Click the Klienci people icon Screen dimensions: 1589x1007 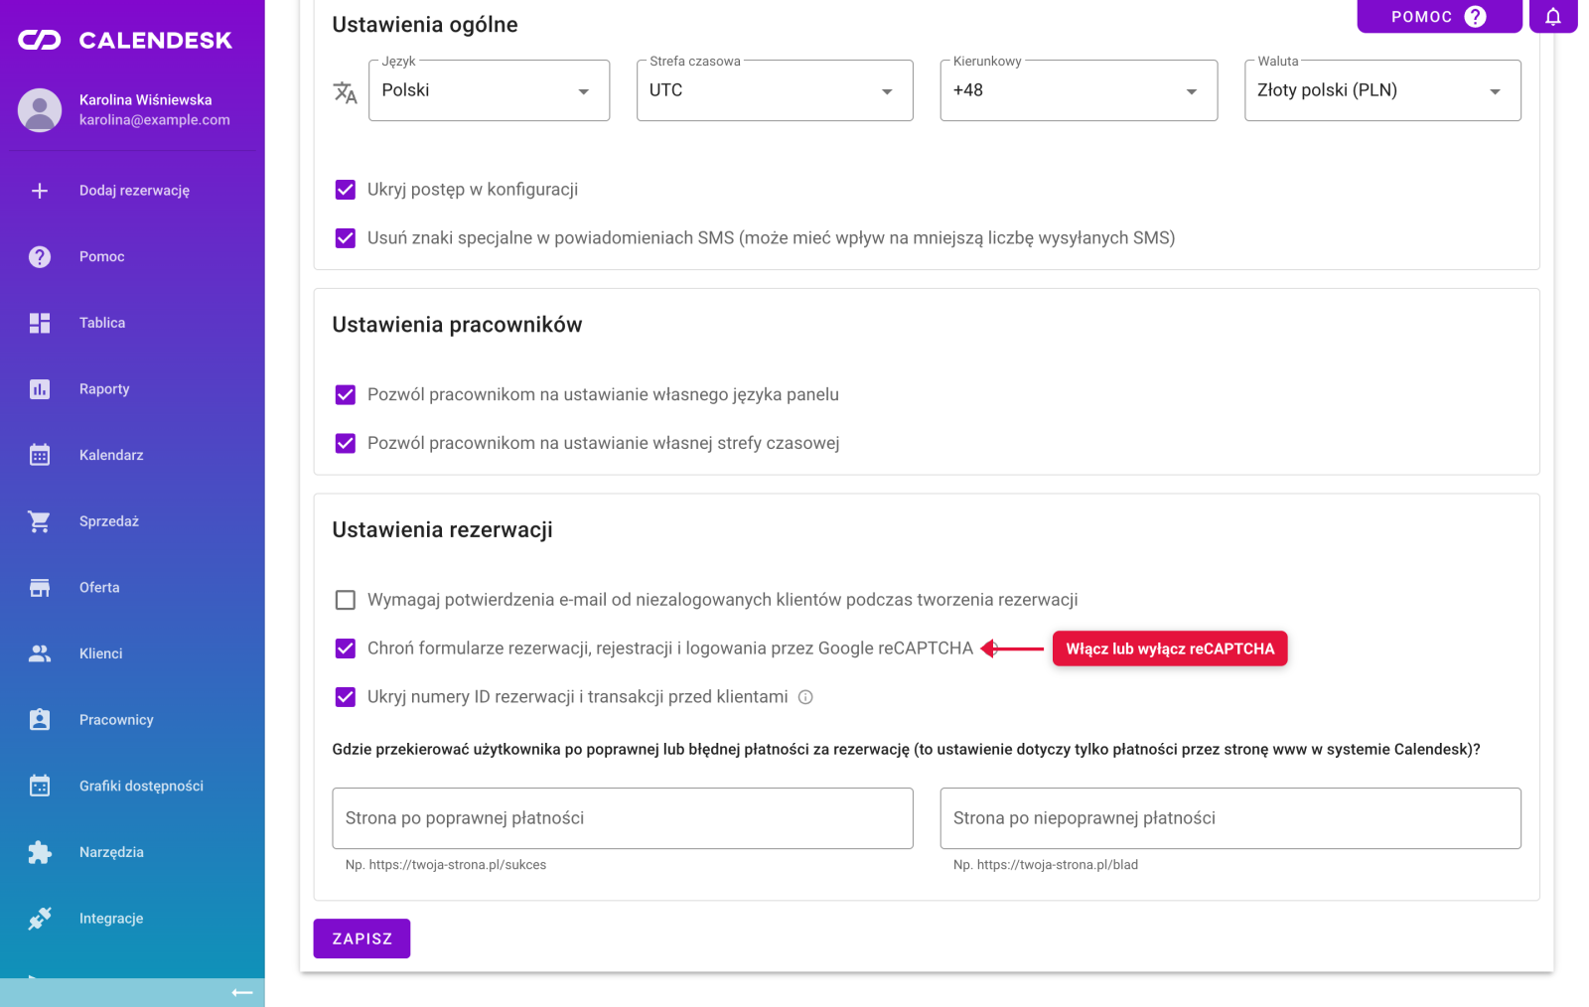tap(40, 653)
